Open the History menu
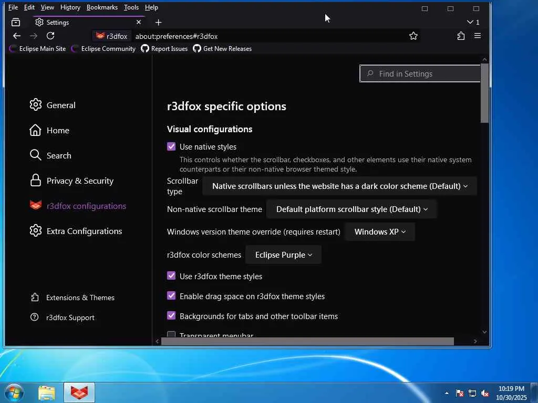The width and height of the screenshot is (538, 403). (70, 7)
